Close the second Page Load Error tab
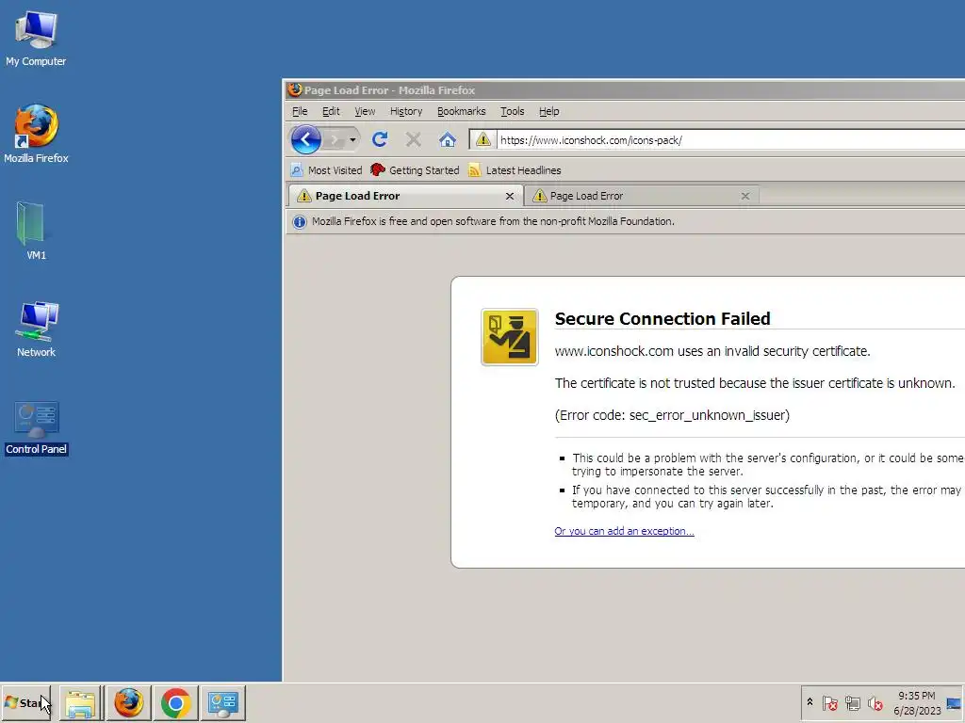The image size is (965, 723). 745,196
